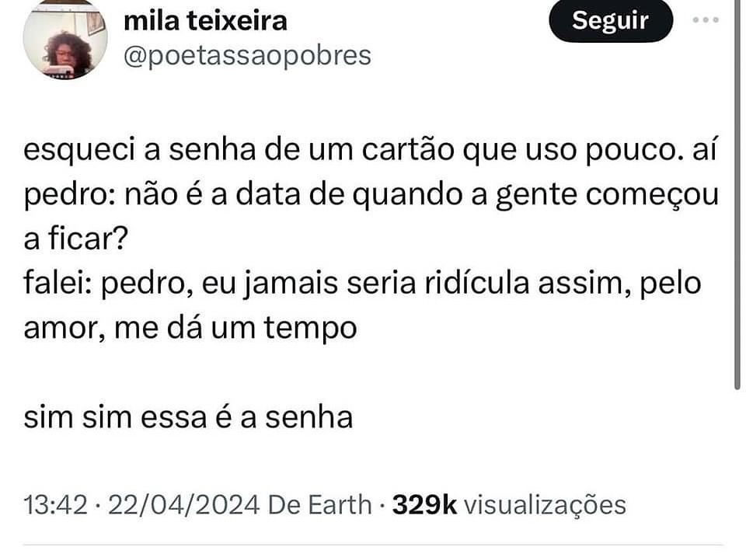Click the line 'sim sim essa é a senha'

(190, 417)
